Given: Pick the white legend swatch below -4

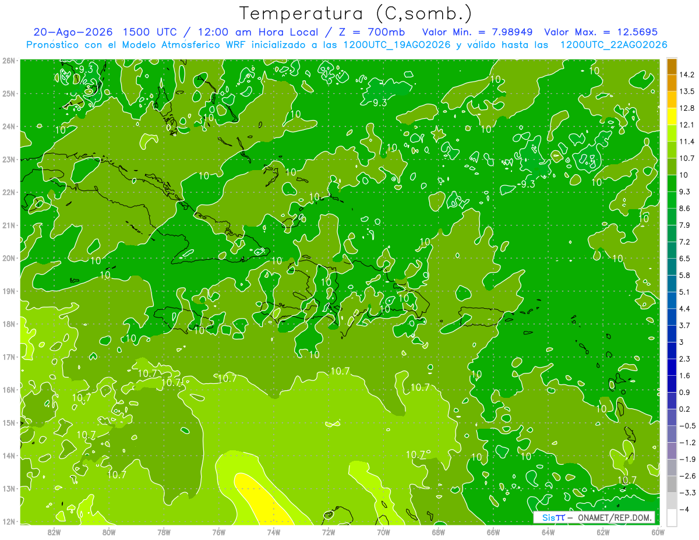Looking at the screenshot, I should tap(671, 517).
